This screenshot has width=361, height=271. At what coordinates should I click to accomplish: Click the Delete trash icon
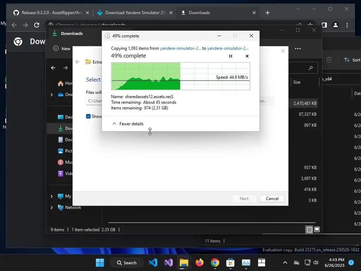coord(329,60)
